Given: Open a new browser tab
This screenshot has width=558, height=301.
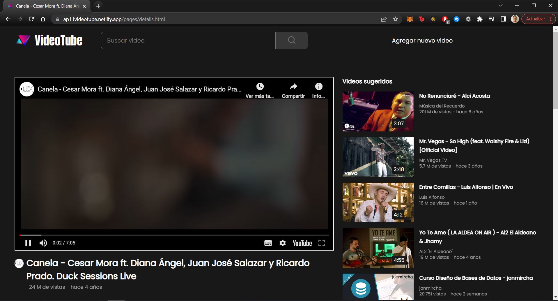Looking at the screenshot, I should [x=98, y=6].
